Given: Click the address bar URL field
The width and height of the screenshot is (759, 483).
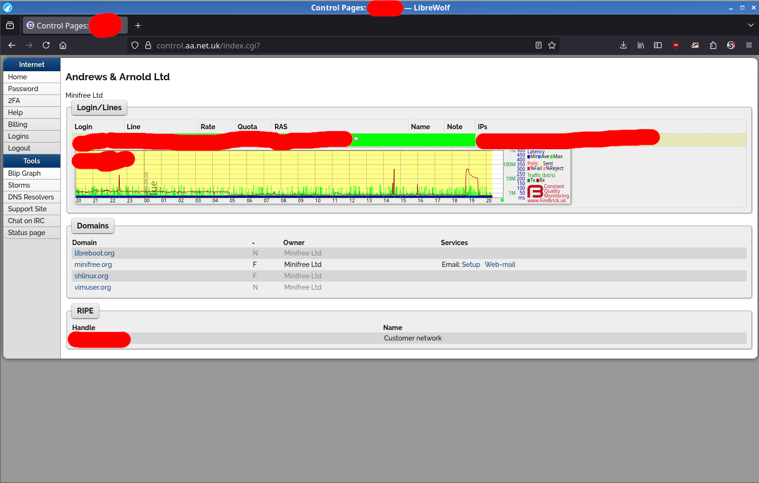Looking at the screenshot, I should [332, 46].
